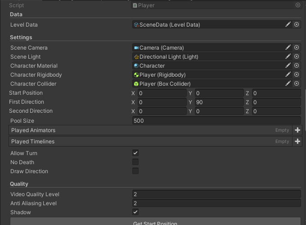This screenshot has width=306, height=225.
Task: Add element to Played Timelines list
Action: (297, 141)
